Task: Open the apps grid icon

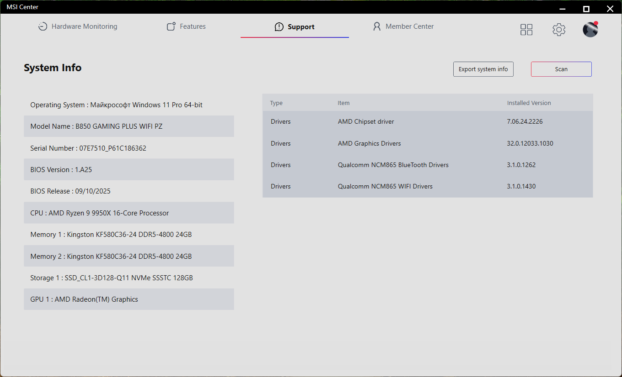Action: (x=526, y=30)
